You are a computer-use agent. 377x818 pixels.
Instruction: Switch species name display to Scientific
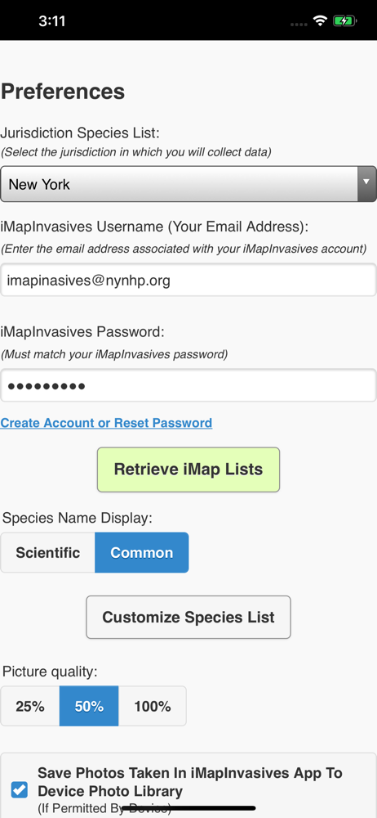pos(48,552)
